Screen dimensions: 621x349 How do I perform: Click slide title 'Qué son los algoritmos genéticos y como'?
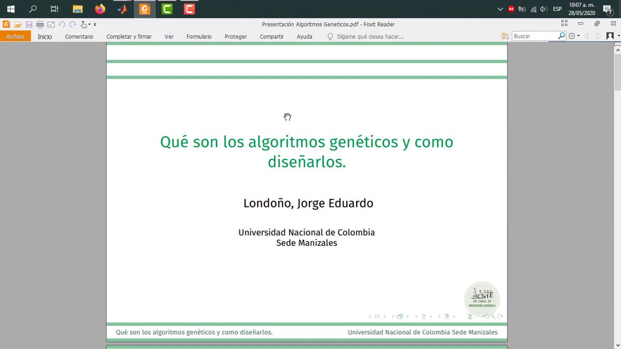click(307, 142)
